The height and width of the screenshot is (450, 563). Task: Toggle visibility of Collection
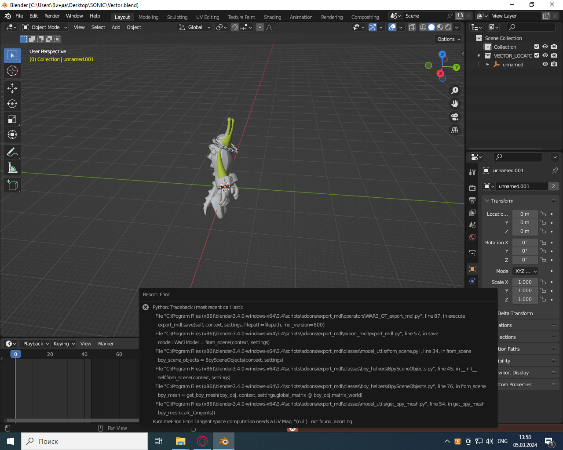pyautogui.click(x=545, y=47)
